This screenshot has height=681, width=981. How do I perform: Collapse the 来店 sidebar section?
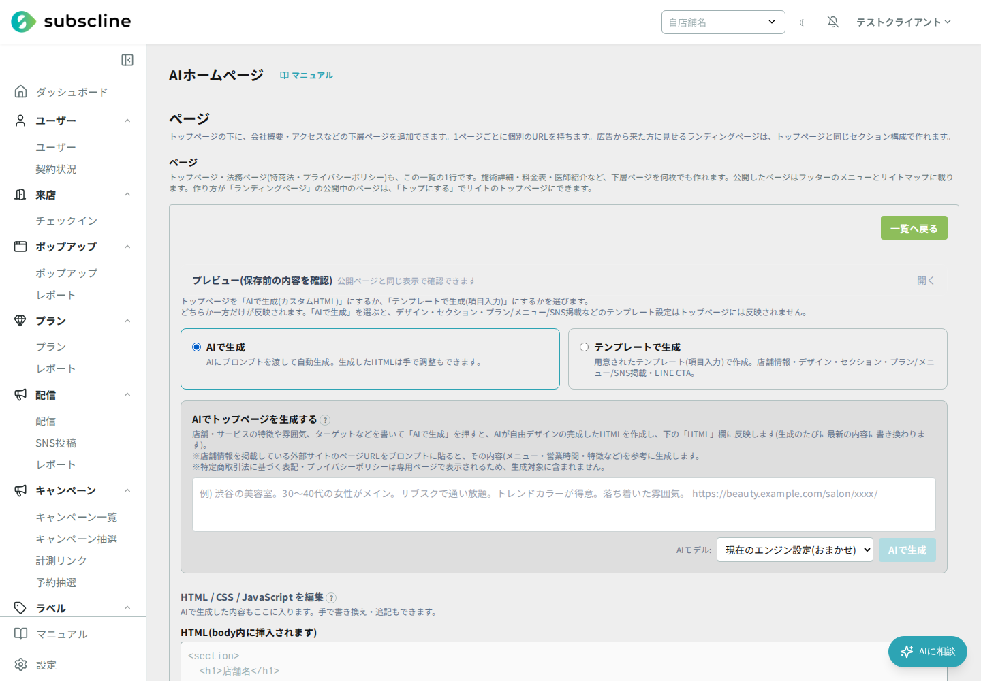[127, 195]
